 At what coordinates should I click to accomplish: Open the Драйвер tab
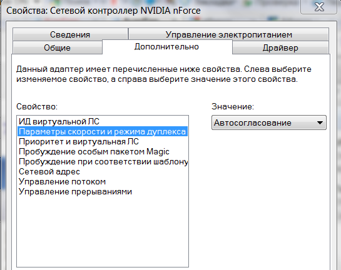280,47
